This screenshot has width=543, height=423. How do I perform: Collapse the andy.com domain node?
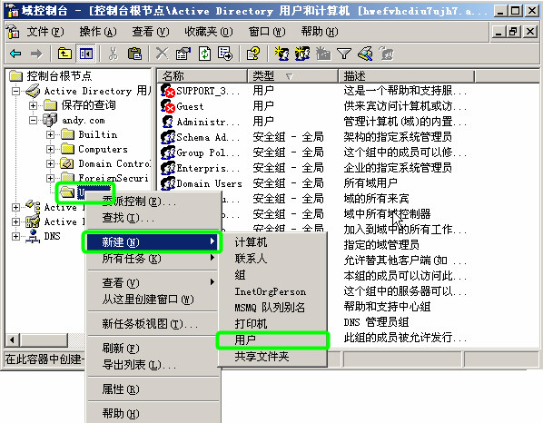point(33,121)
